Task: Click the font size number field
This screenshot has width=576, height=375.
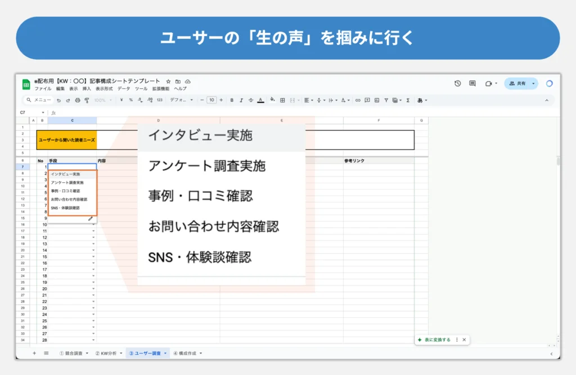Action: coord(211,100)
